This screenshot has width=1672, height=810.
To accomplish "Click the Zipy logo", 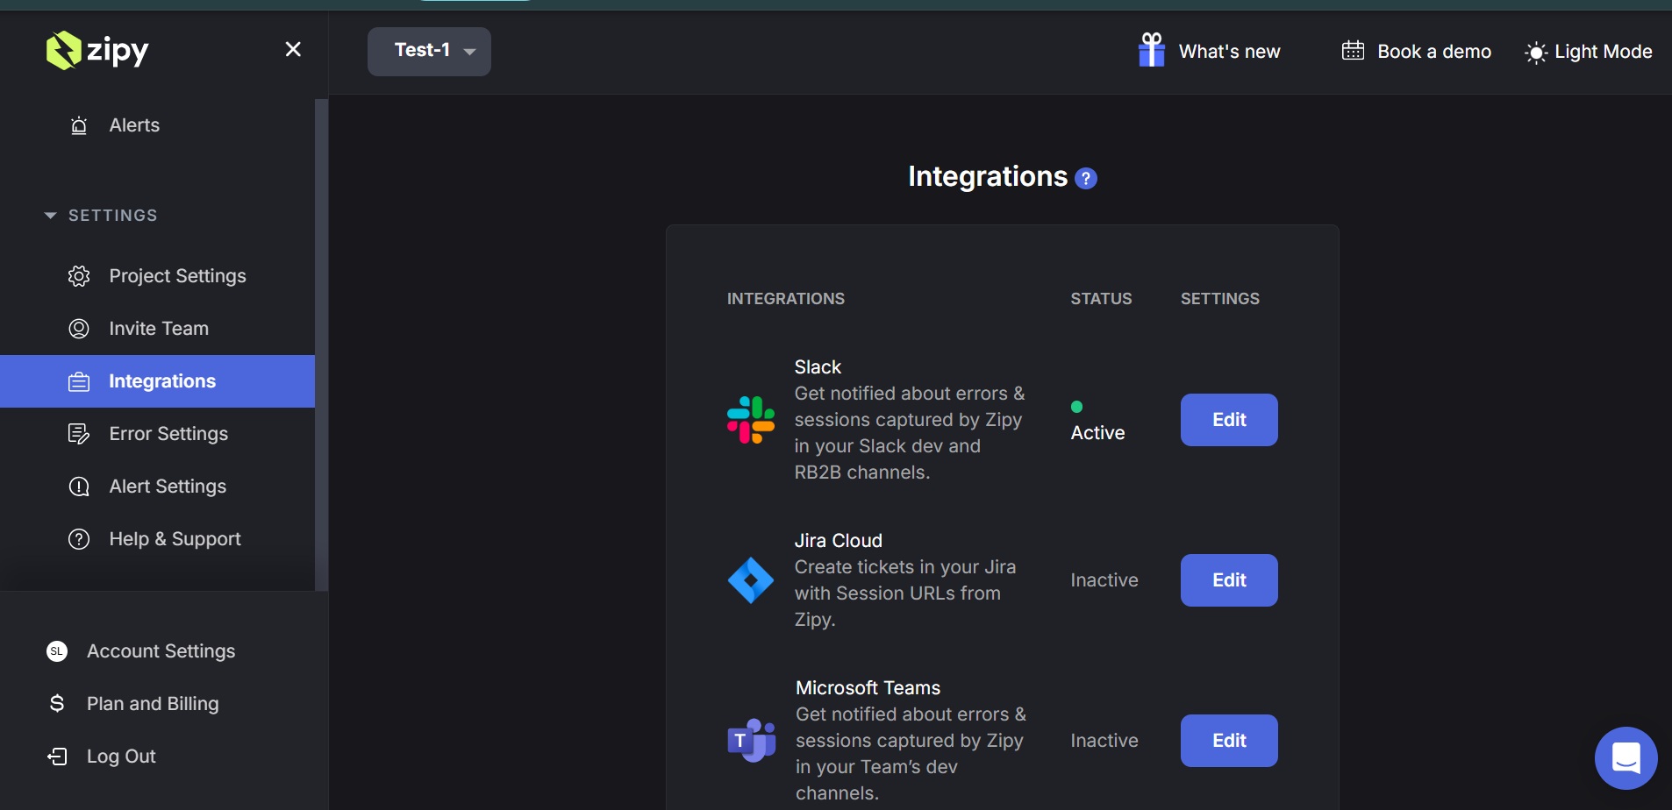I will (x=96, y=51).
